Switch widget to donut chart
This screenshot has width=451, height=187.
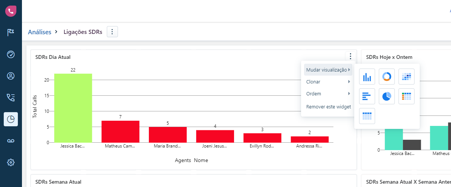pos(387,76)
